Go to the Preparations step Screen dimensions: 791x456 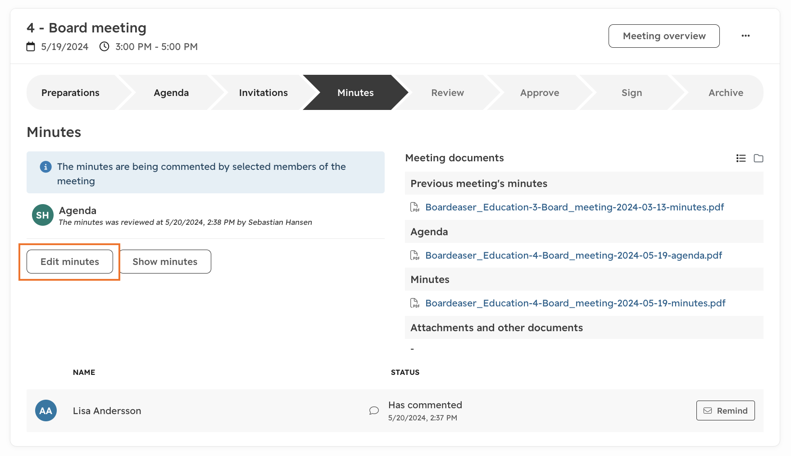71,92
